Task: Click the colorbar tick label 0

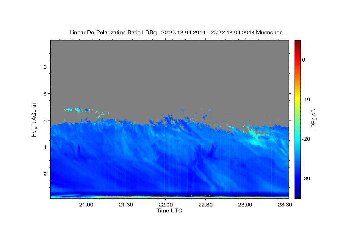Action: [304, 60]
